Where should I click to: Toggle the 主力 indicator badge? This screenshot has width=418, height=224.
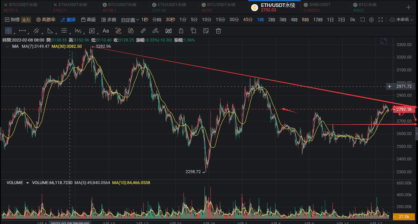click(x=26, y=20)
